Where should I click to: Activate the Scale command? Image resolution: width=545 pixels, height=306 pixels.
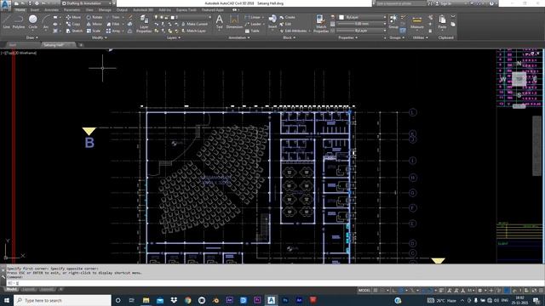coord(94,31)
